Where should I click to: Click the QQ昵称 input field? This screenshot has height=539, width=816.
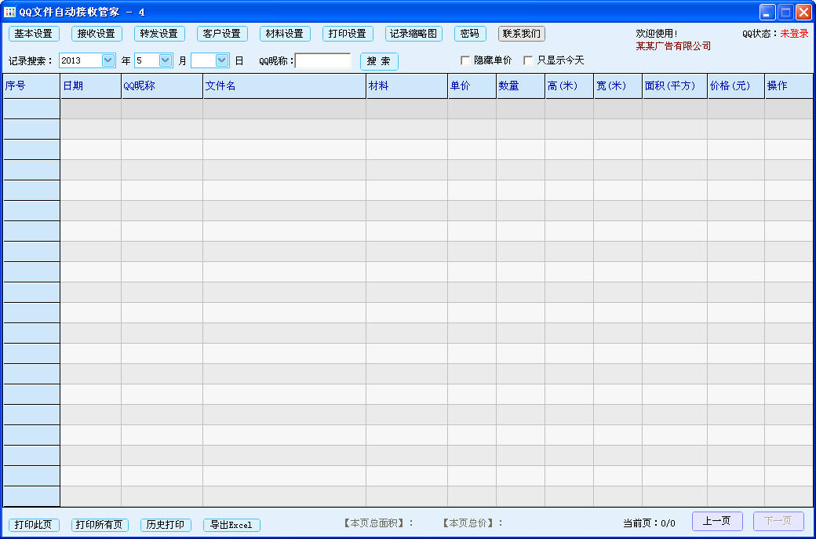coord(322,60)
